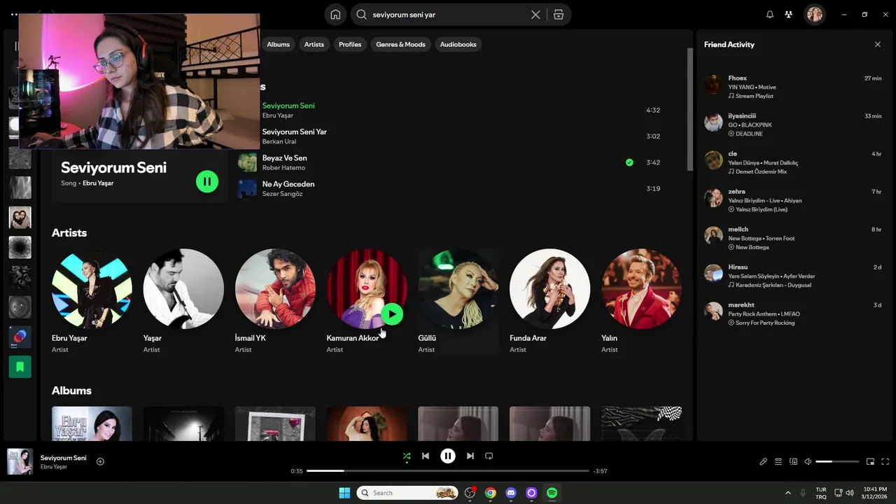Screen dimensions: 896x504
Task: Open the İsmail YK artist card
Action: coord(275,301)
